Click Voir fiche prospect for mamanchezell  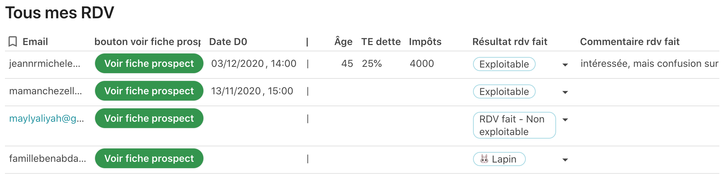(x=149, y=91)
